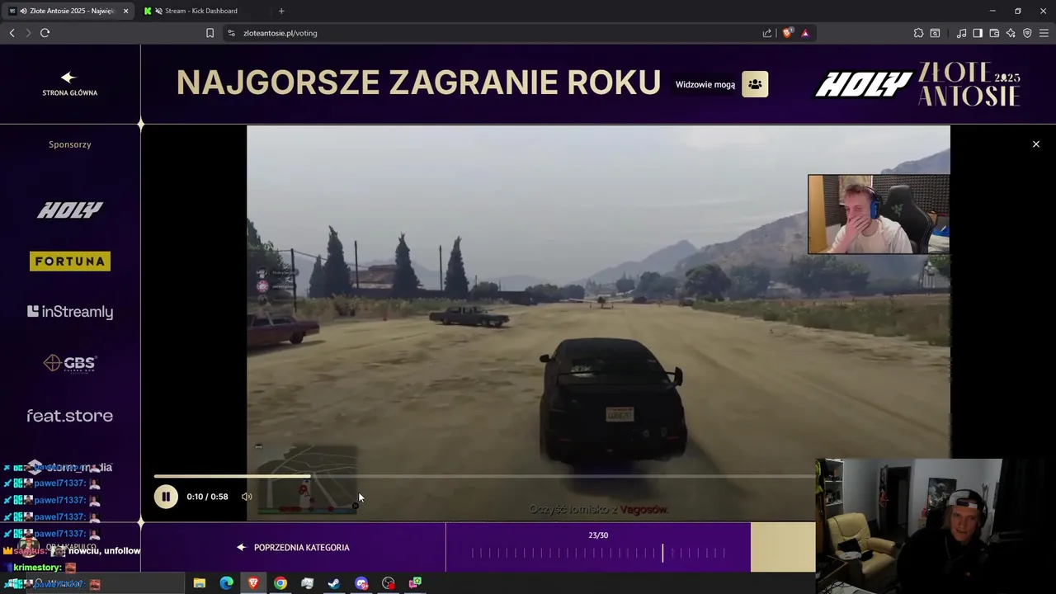Open the inStreamly sponsor logo

point(70,312)
